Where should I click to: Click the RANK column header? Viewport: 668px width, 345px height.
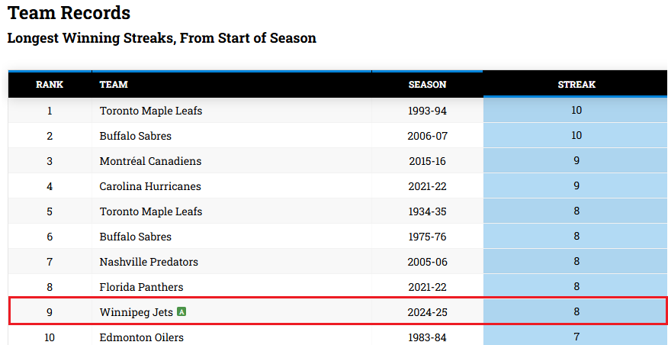[x=50, y=85]
